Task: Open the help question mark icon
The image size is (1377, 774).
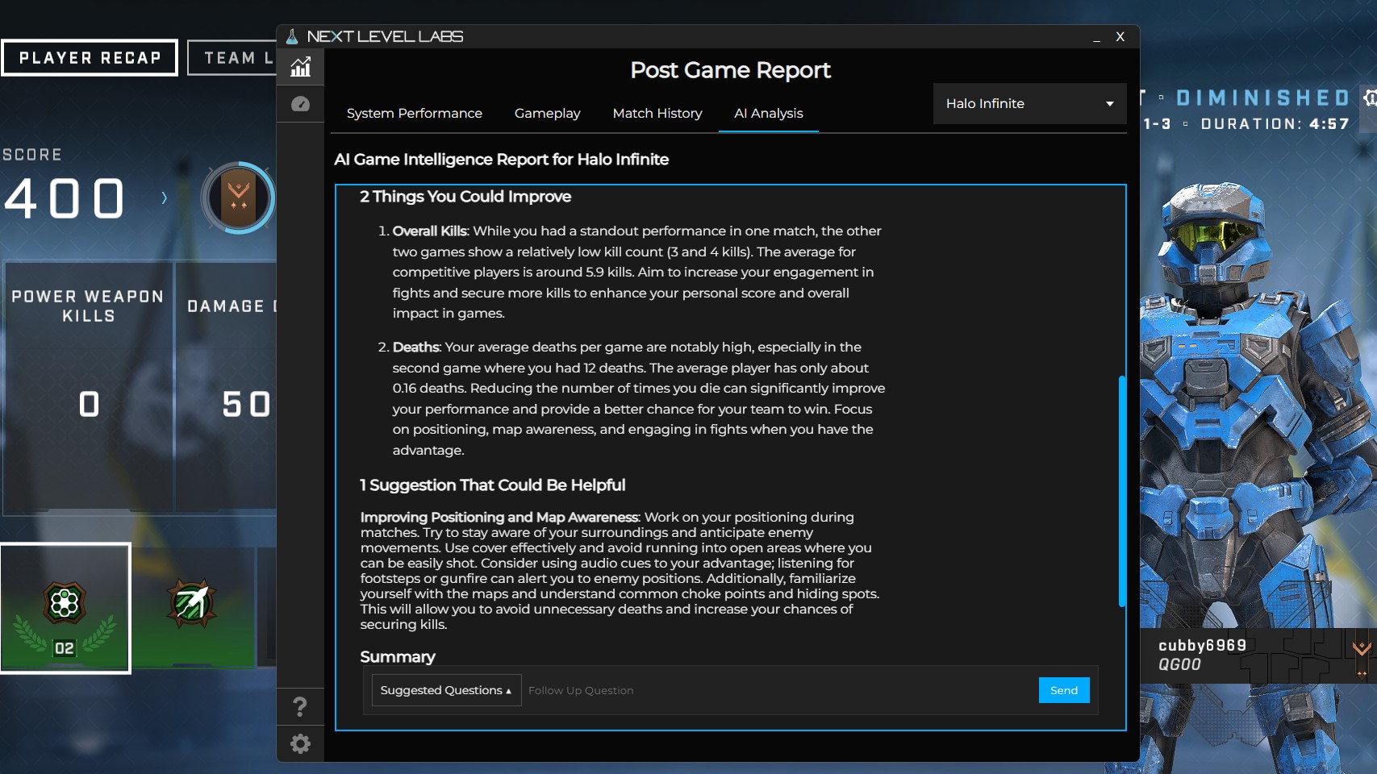Action: [x=300, y=706]
